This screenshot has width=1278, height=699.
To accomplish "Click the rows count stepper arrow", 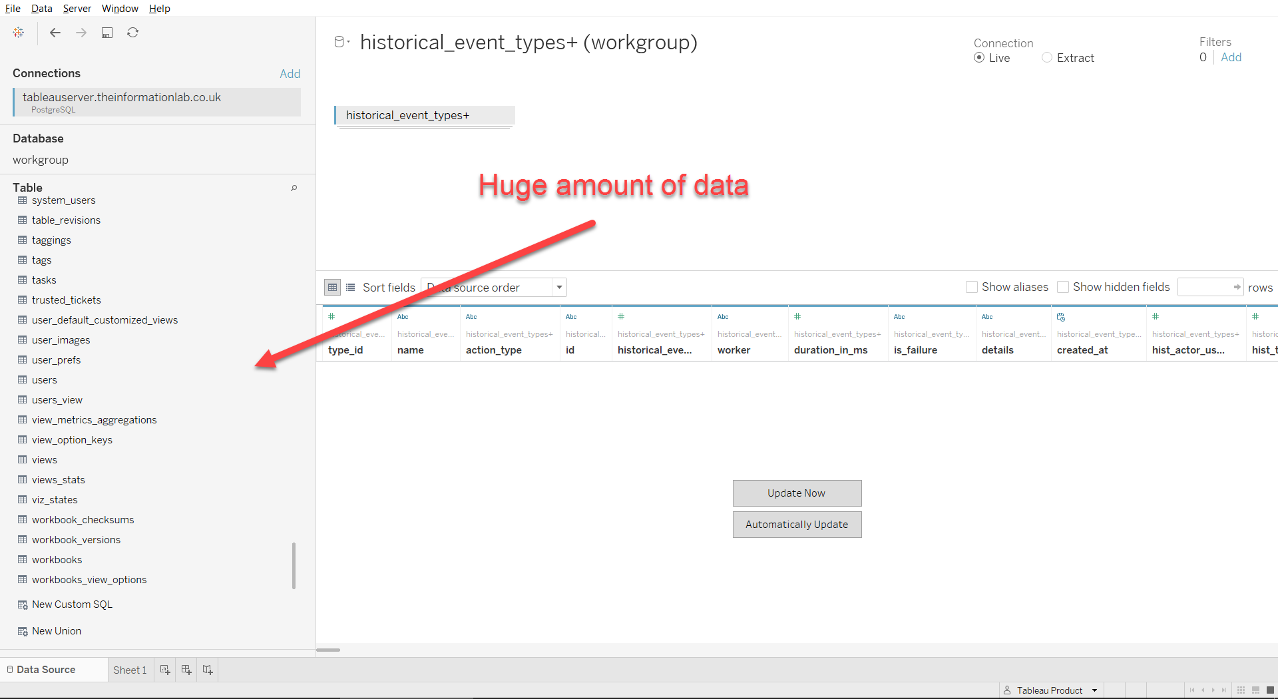I will [x=1237, y=287].
